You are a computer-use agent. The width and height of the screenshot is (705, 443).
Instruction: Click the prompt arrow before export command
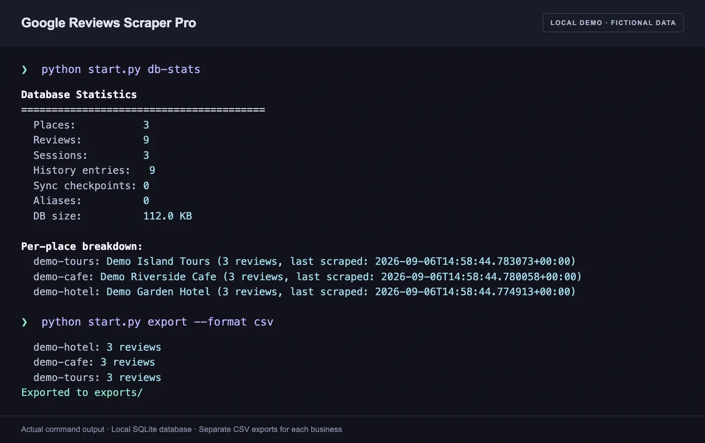point(24,322)
